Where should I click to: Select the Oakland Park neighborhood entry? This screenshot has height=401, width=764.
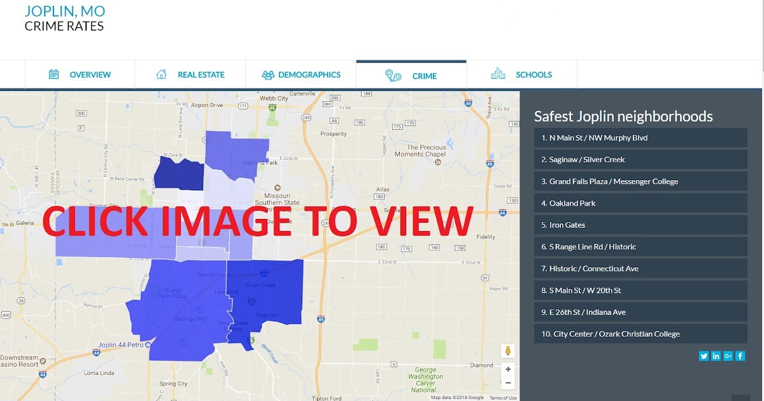click(640, 202)
